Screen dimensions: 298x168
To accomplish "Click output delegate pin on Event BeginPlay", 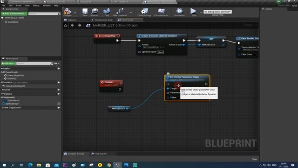I will [x=119, y=36].
